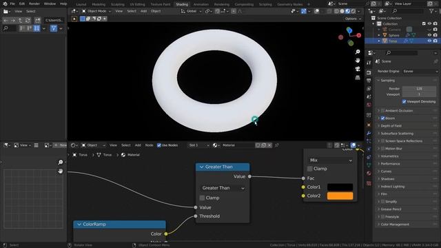Toggle the Bloom checkbox
Screen dimensions: 441x248
[x=382, y=118]
